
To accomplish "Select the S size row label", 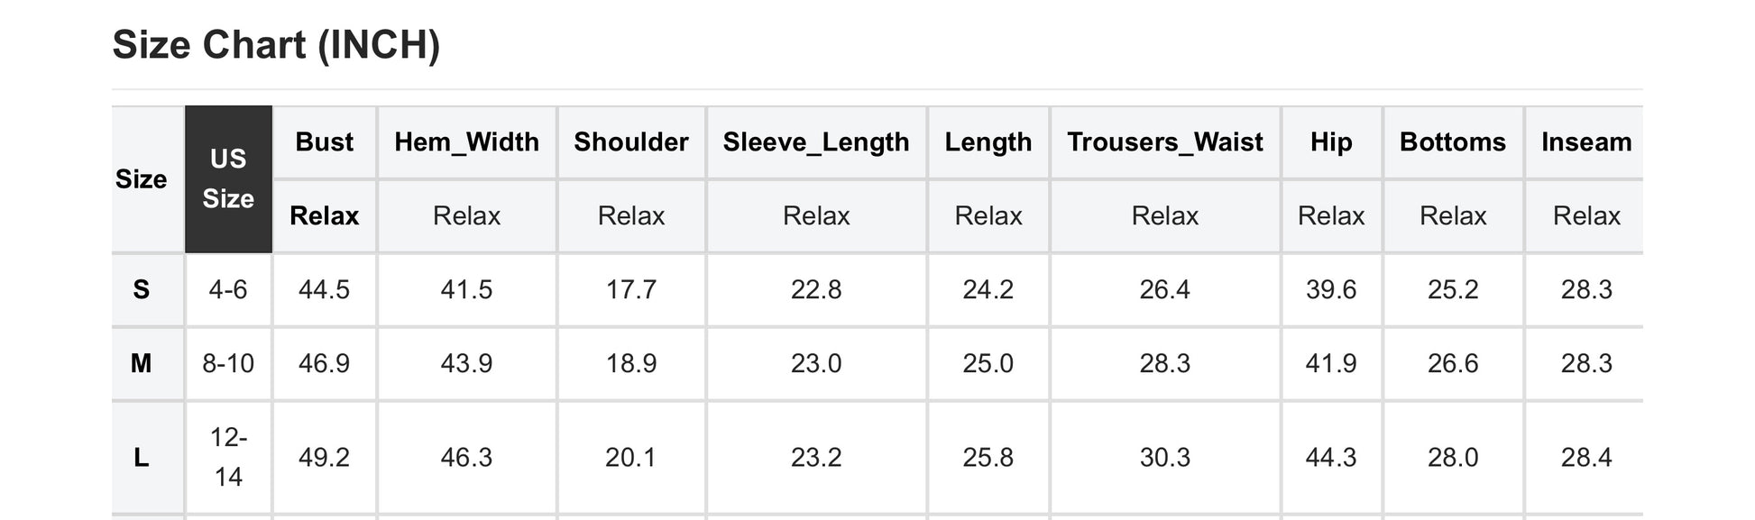I will tap(142, 289).
